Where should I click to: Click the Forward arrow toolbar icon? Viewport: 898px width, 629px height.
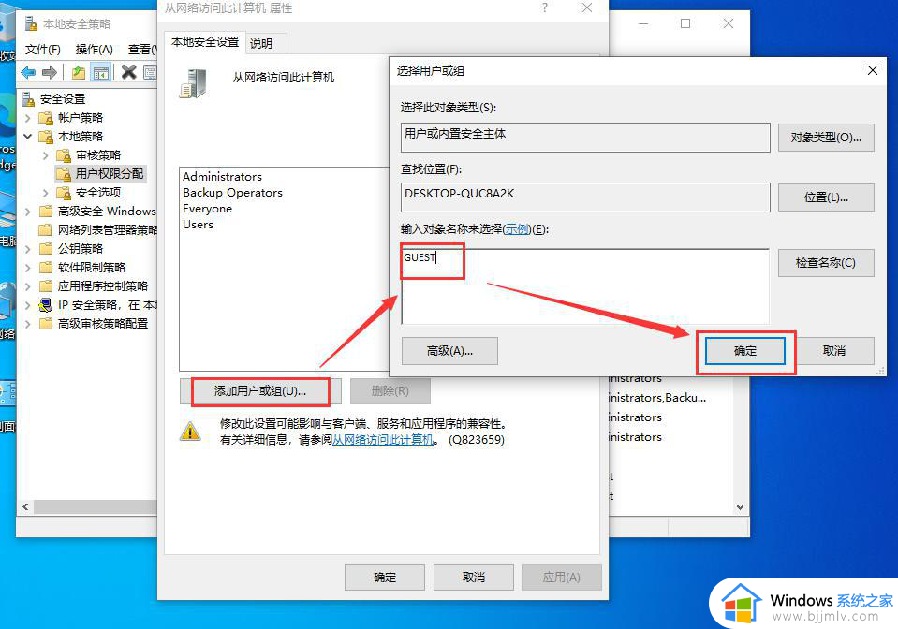coord(50,72)
